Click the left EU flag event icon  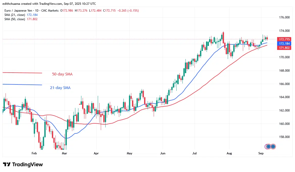tap(268, 146)
